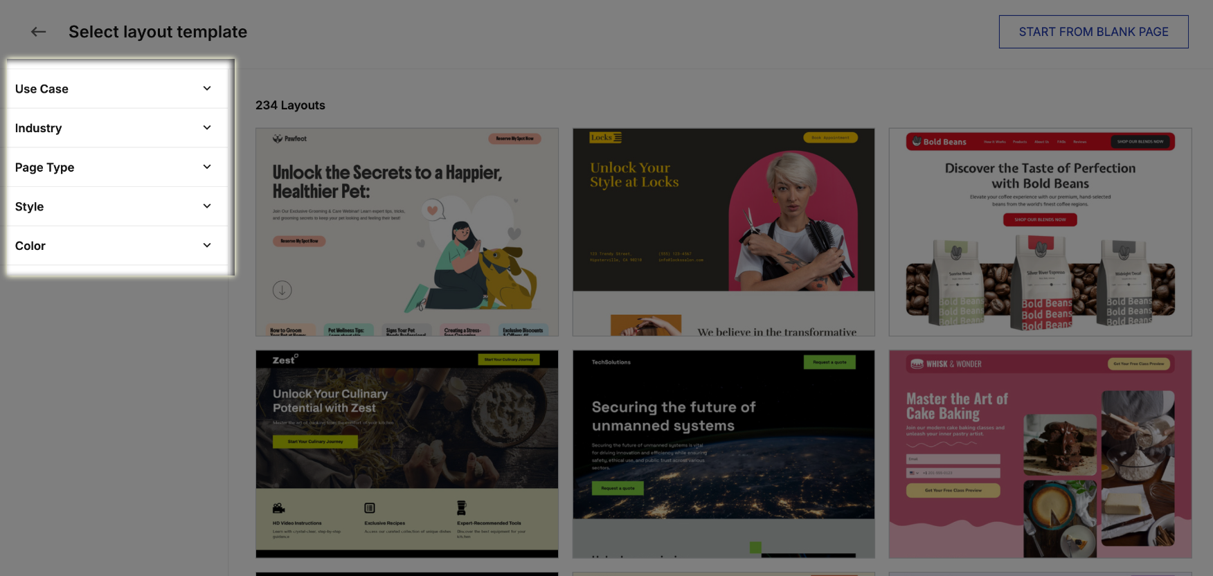
Task: Click the Bold Beans logo icon
Action: tap(917, 141)
